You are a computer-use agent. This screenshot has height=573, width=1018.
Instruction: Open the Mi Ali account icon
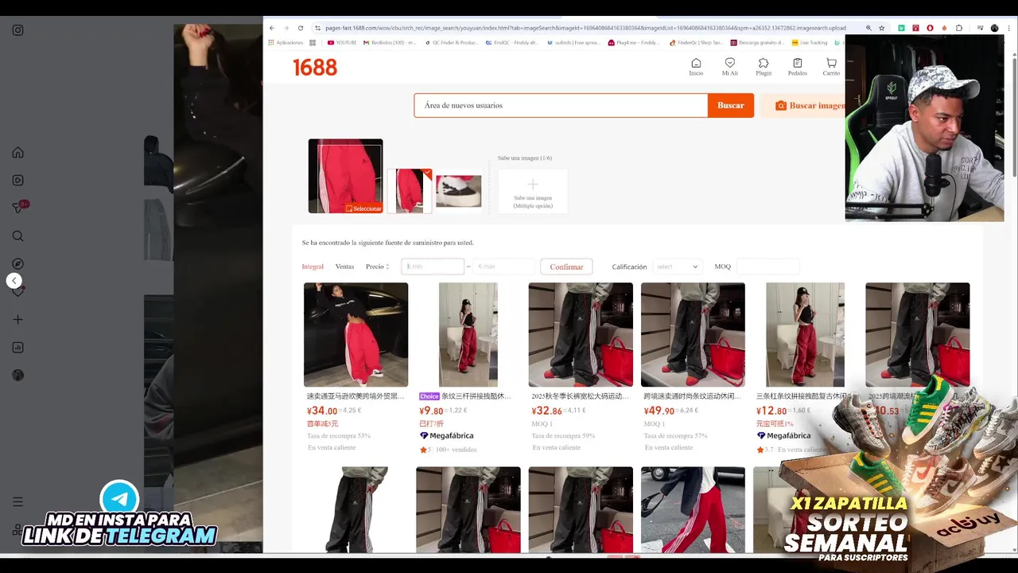coord(729,67)
